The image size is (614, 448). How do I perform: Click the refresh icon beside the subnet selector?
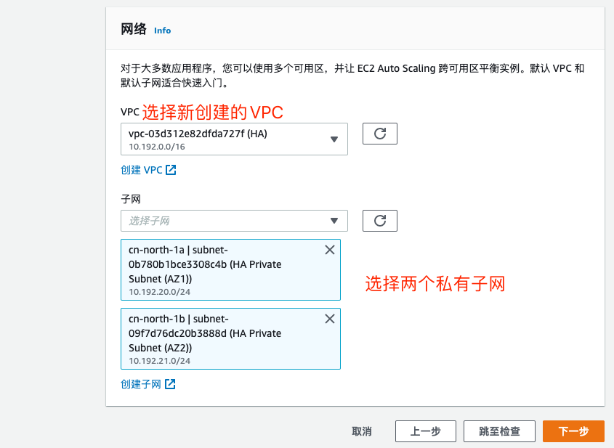coord(379,220)
